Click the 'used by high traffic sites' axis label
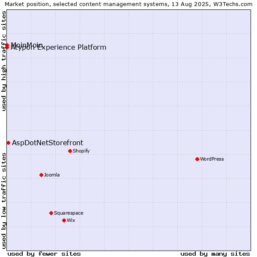Viewport: 257px width, 257px height. click(3, 61)
